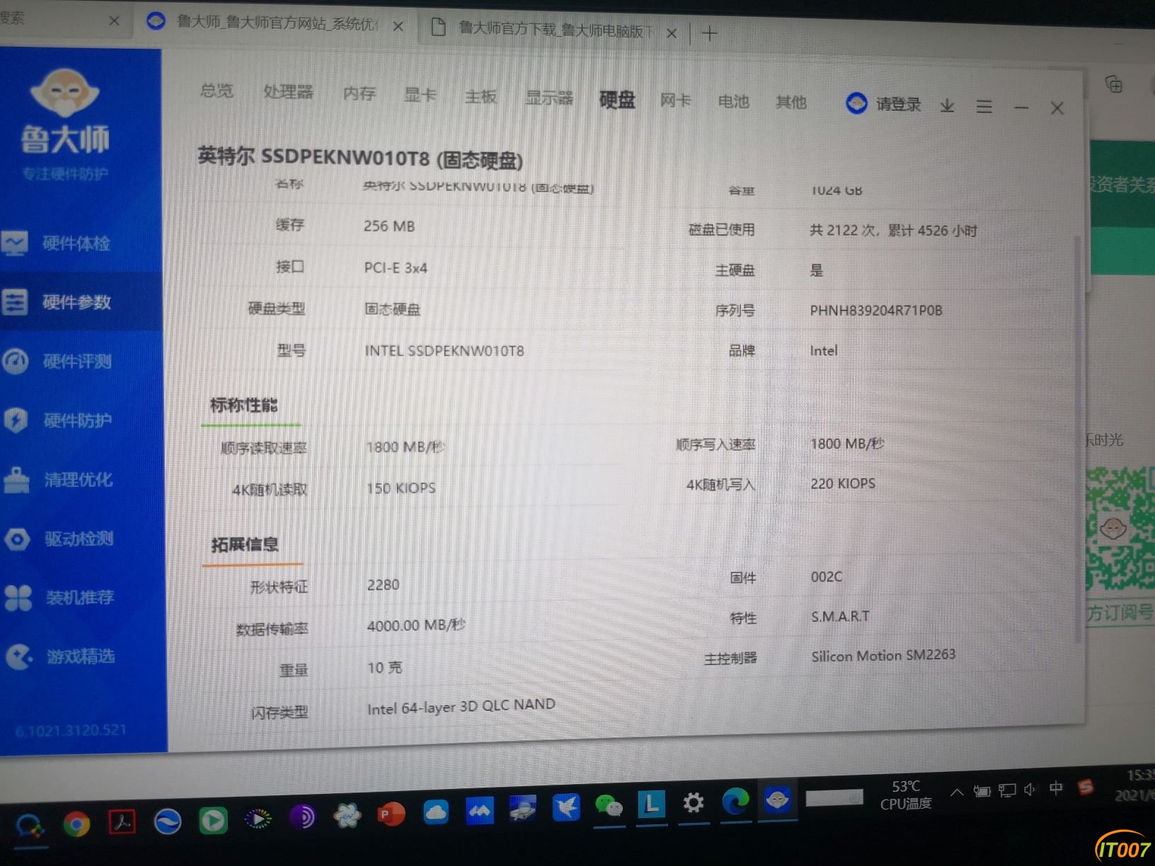Select model INTEL SSDPEKNW010T8 value
This screenshot has height=866, width=1155.
click(444, 351)
